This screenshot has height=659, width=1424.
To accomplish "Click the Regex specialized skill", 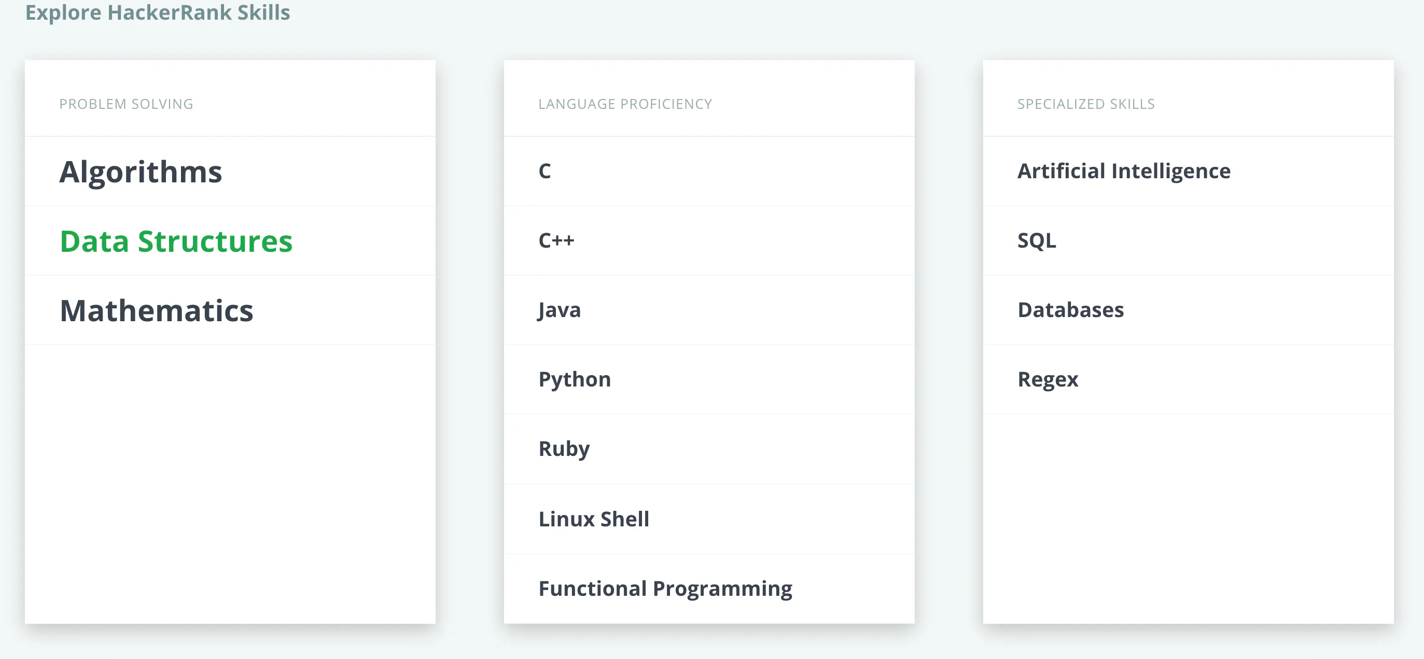I will point(1048,379).
